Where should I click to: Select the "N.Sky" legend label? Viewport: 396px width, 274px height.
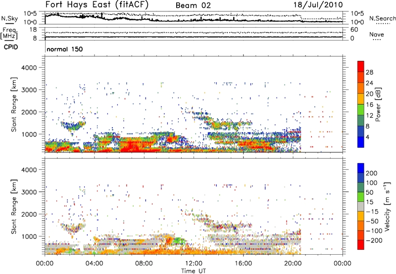[x=9, y=18]
